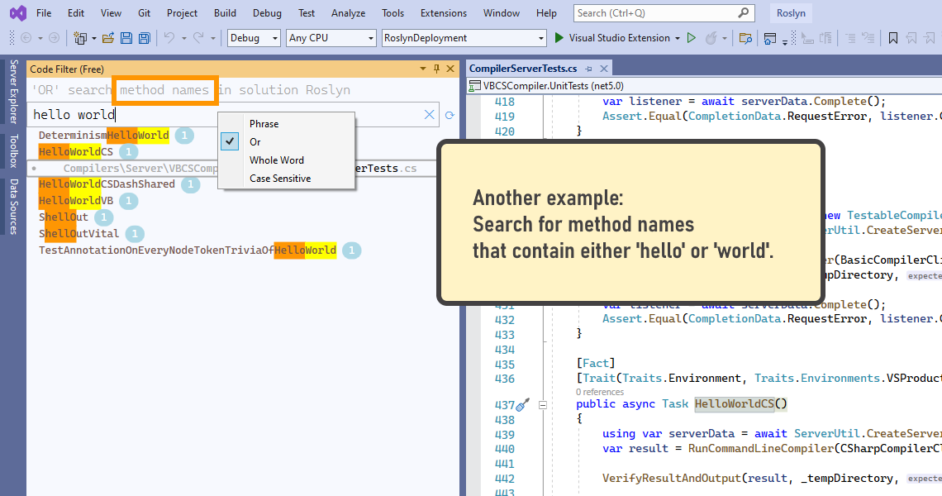Uncheck the Or search option
Screen dimensions: 942x496
[255, 142]
